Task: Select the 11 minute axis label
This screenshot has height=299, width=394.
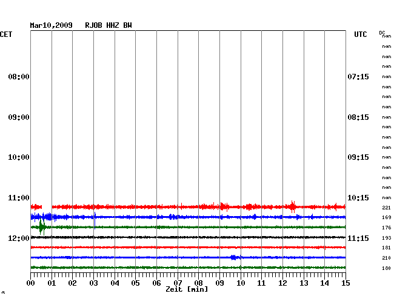Action: point(262,283)
